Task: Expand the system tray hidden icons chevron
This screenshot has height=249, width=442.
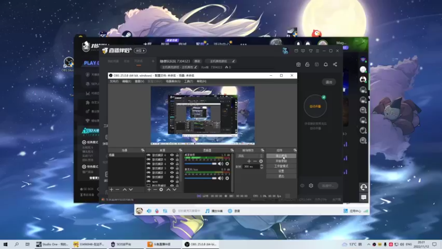Action: (x=369, y=244)
